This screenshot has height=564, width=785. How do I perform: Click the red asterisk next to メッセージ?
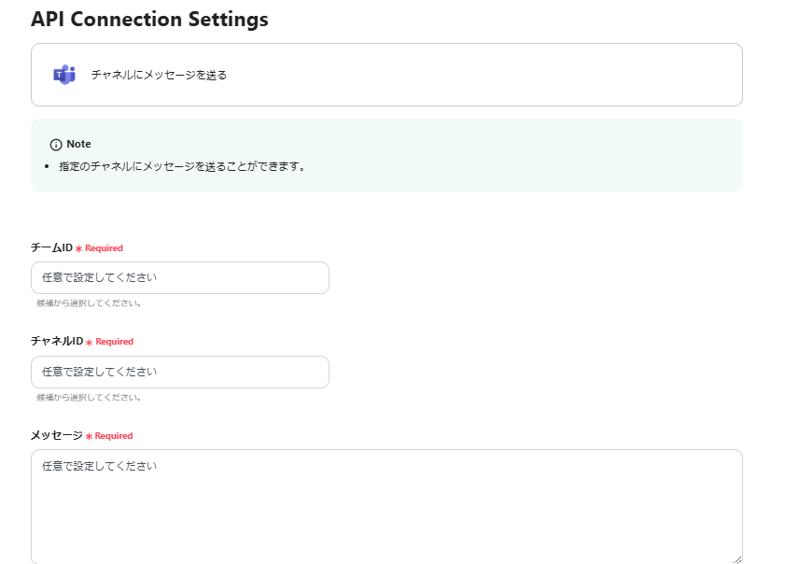[x=89, y=437]
